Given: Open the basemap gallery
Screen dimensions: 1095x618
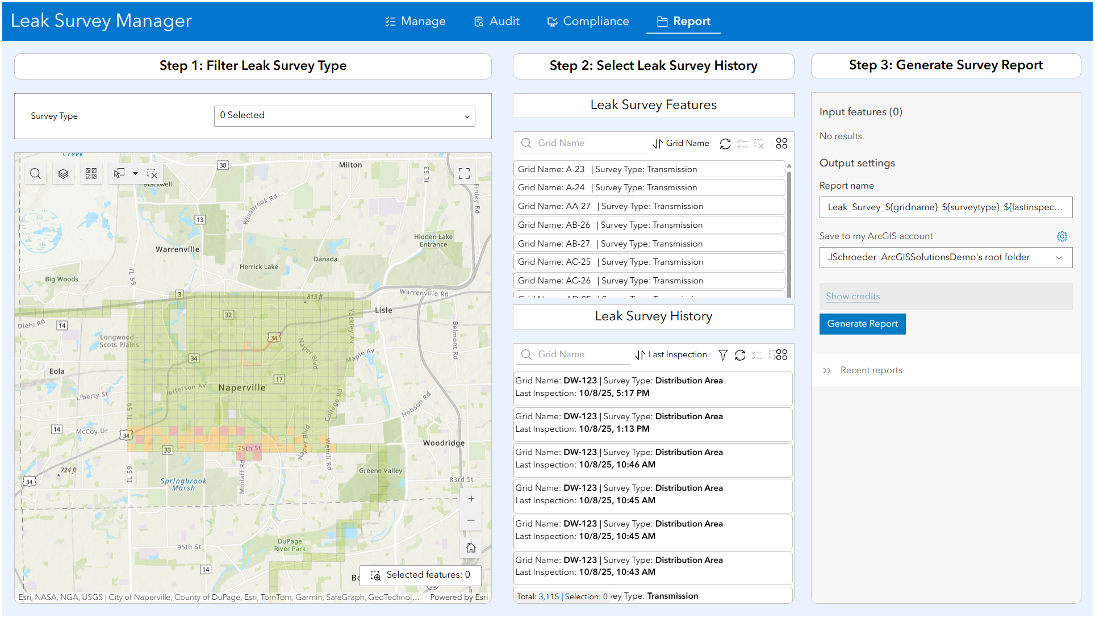Looking at the screenshot, I should [x=91, y=173].
